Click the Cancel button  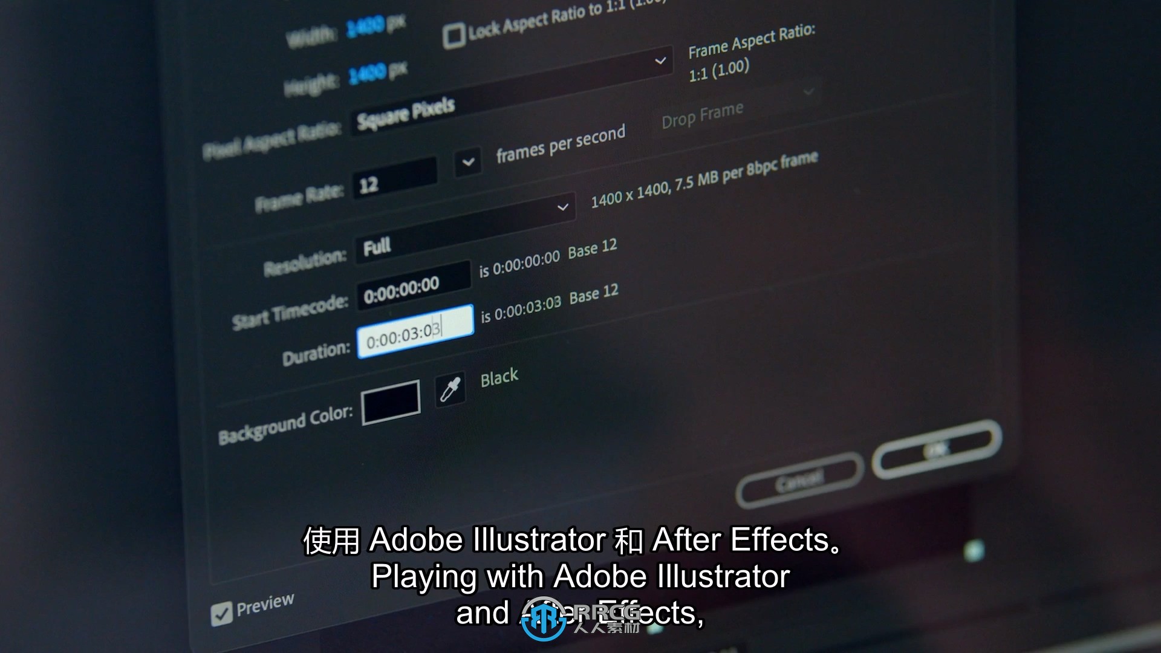click(799, 481)
